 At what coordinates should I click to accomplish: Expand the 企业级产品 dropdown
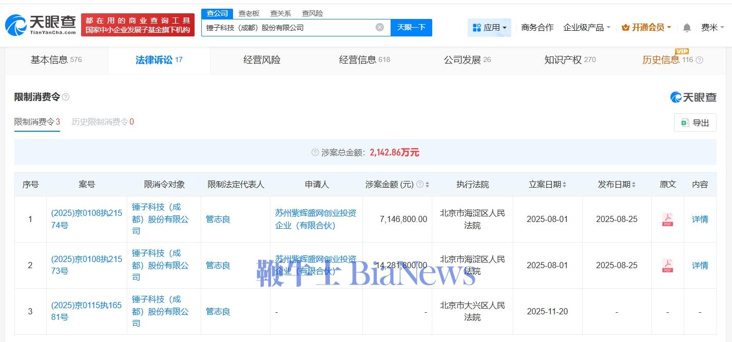tap(587, 28)
